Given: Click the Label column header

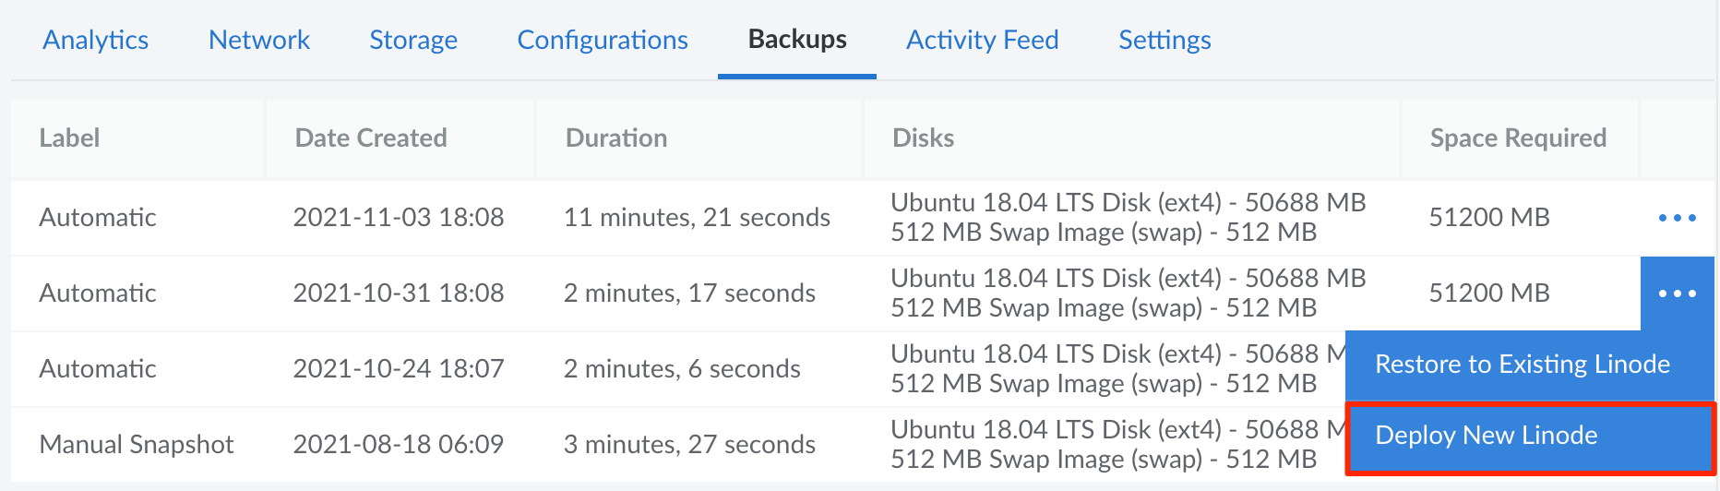Looking at the screenshot, I should 69,138.
